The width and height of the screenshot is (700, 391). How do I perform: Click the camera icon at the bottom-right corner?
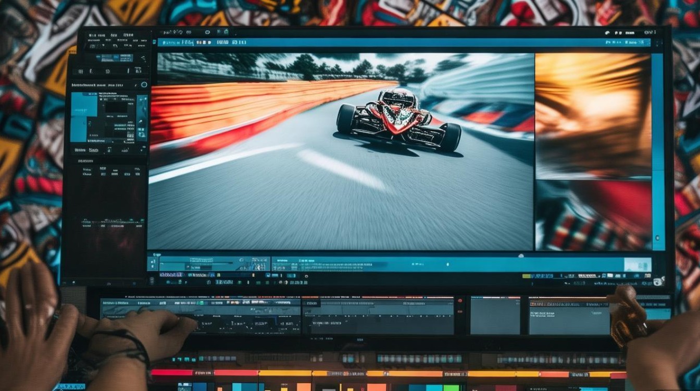coord(658,282)
